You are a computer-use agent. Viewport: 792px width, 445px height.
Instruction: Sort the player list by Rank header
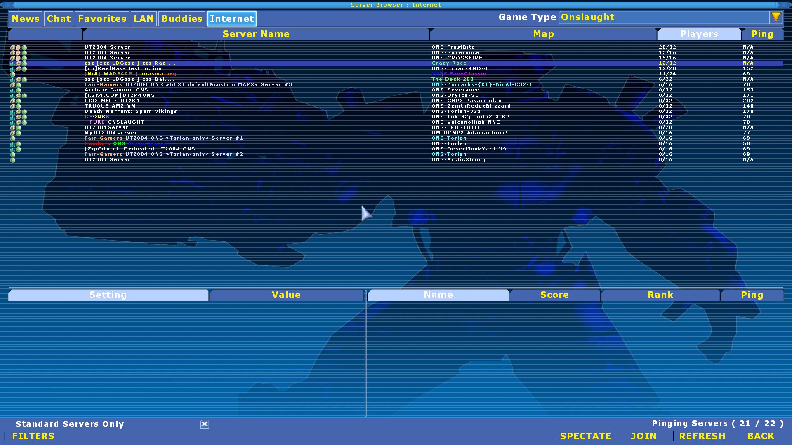pyautogui.click(x=660, y=295)
